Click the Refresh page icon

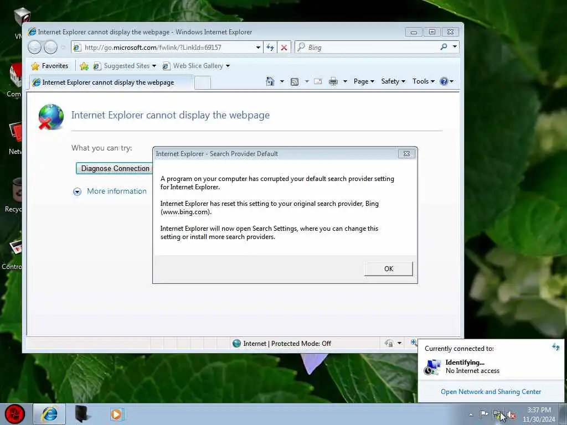click(270, 48)
